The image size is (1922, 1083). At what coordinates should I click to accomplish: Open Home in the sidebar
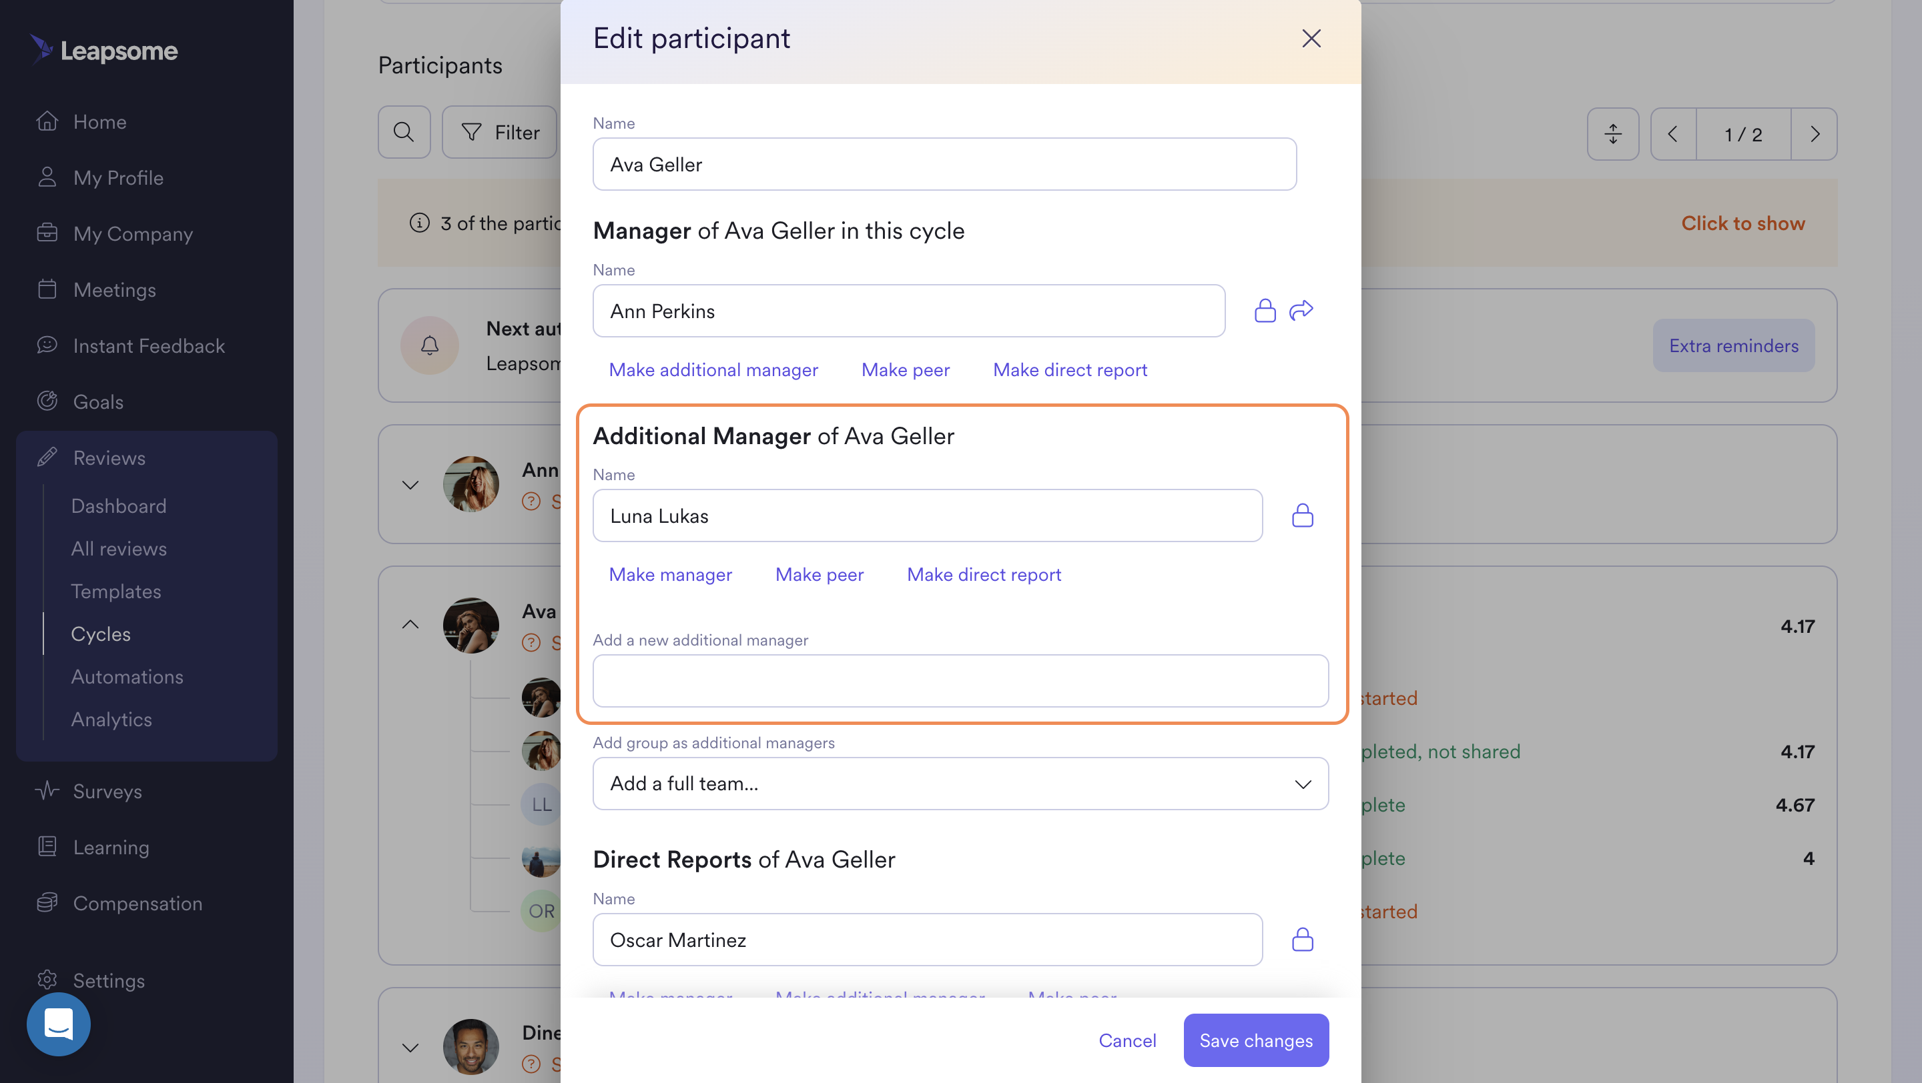[x=99, y=121]
